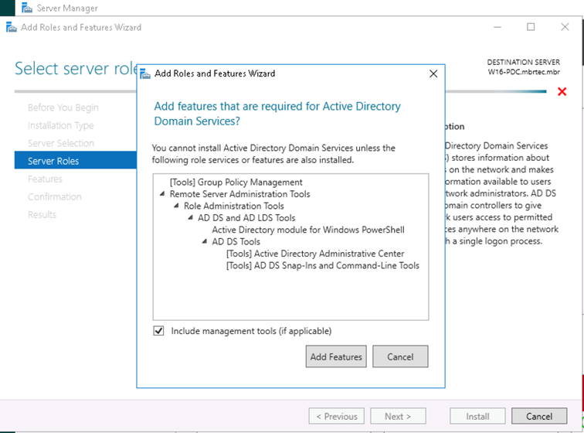Go to Before You Begin step
The width and height of the screenshot is (584, 433).
click(63, 107)
